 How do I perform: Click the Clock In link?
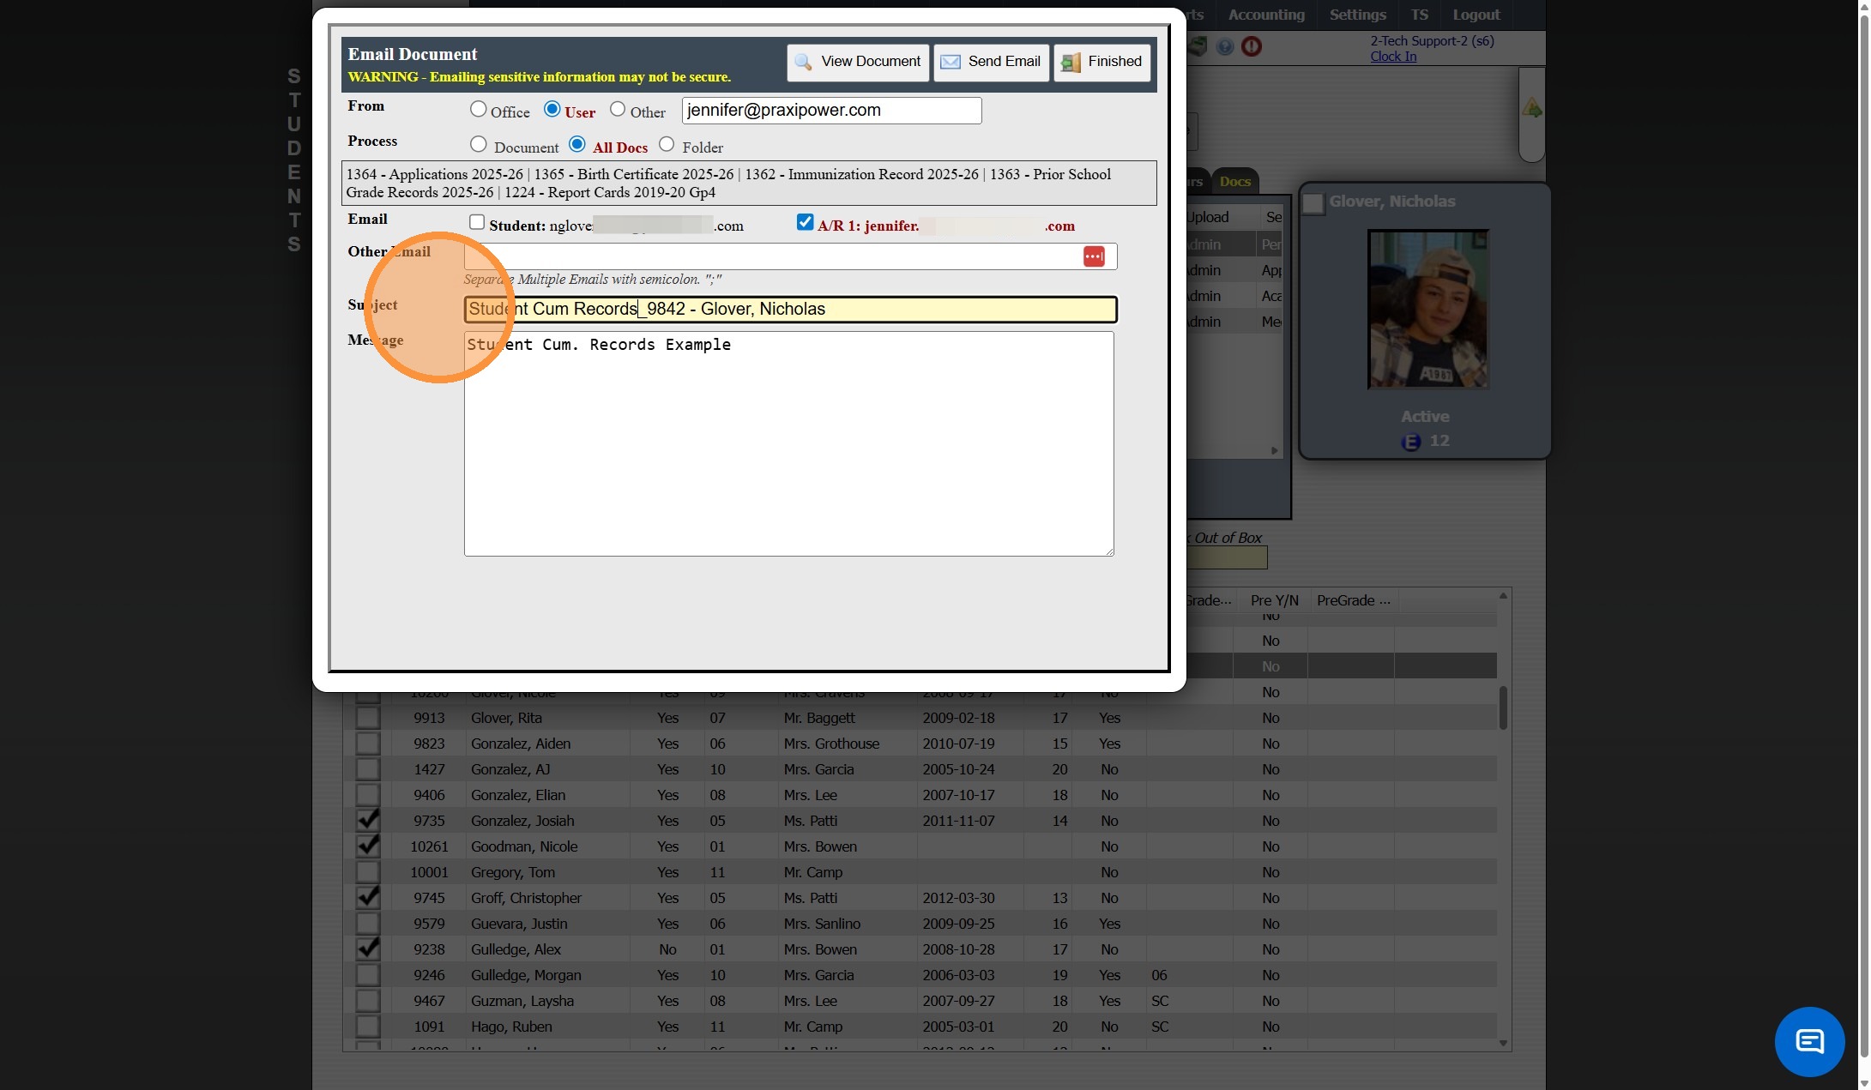tap(1392, 57)
